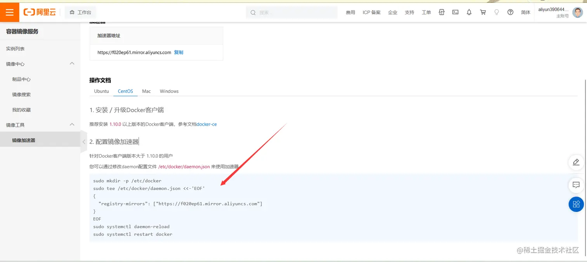The width and height of the screenshot is (587, 262).
Task: Switch to the Windows tab
Action: (x=169, y=91)
